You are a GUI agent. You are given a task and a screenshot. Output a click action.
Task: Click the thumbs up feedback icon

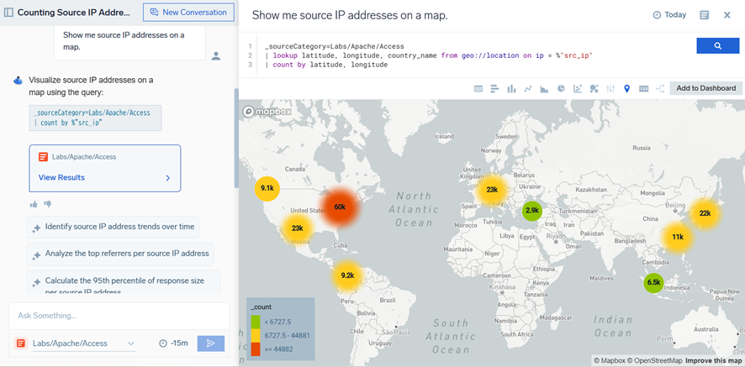point(34,204)
